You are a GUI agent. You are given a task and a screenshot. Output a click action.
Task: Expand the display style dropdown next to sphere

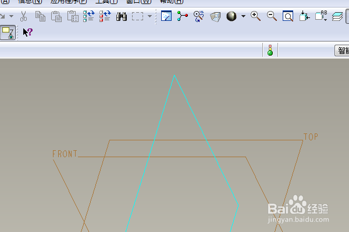click(x=244, y=16)
